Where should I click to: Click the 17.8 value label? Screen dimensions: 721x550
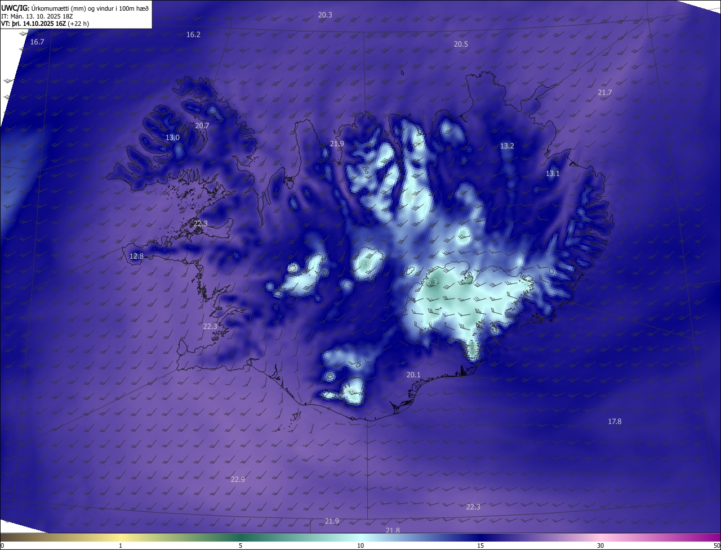pos(615,422)
